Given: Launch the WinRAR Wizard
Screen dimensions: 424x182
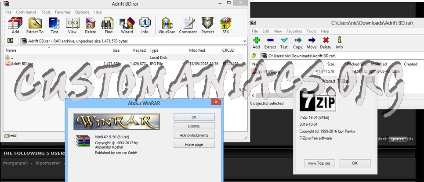Looking at the screenshot, I should tap(127, 25).
